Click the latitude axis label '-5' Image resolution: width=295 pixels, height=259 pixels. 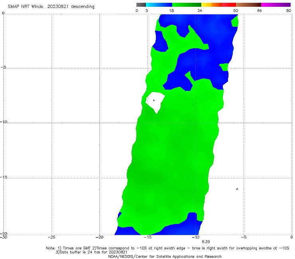[4, 67]
